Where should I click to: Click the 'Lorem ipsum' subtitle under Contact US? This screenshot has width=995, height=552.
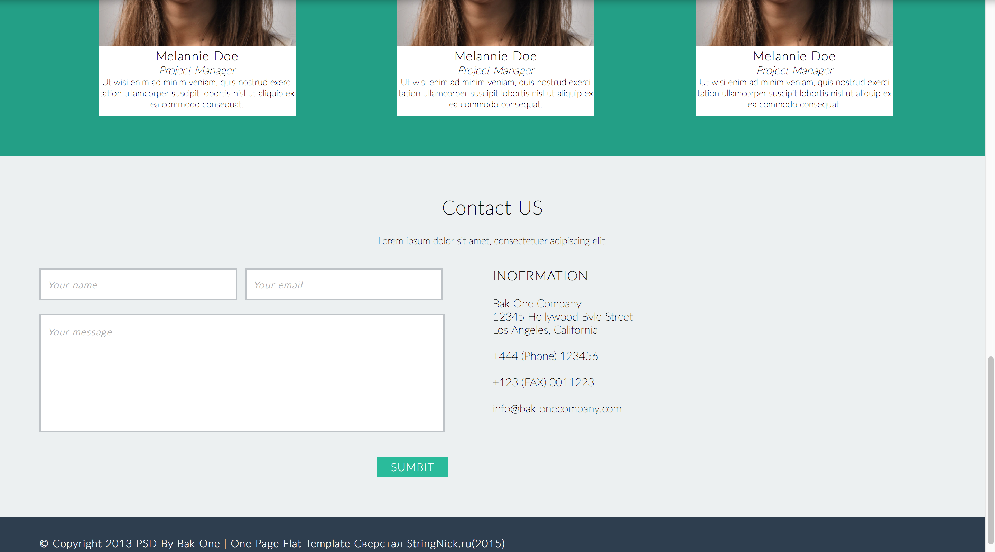pyautogui.click(x=493, y=241)
